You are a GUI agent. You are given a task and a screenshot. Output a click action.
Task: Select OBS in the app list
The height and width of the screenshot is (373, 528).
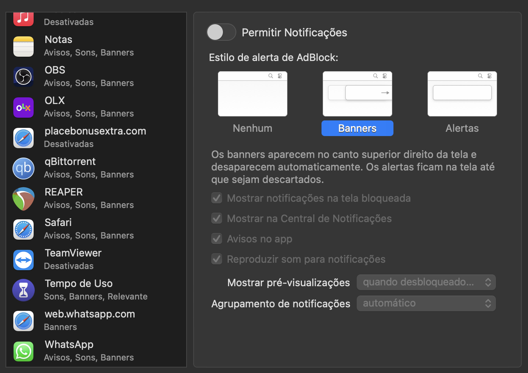pos(55,70)
